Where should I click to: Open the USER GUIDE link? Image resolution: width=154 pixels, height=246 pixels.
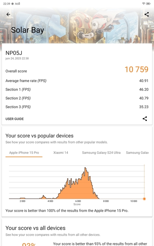click(15, 119)
